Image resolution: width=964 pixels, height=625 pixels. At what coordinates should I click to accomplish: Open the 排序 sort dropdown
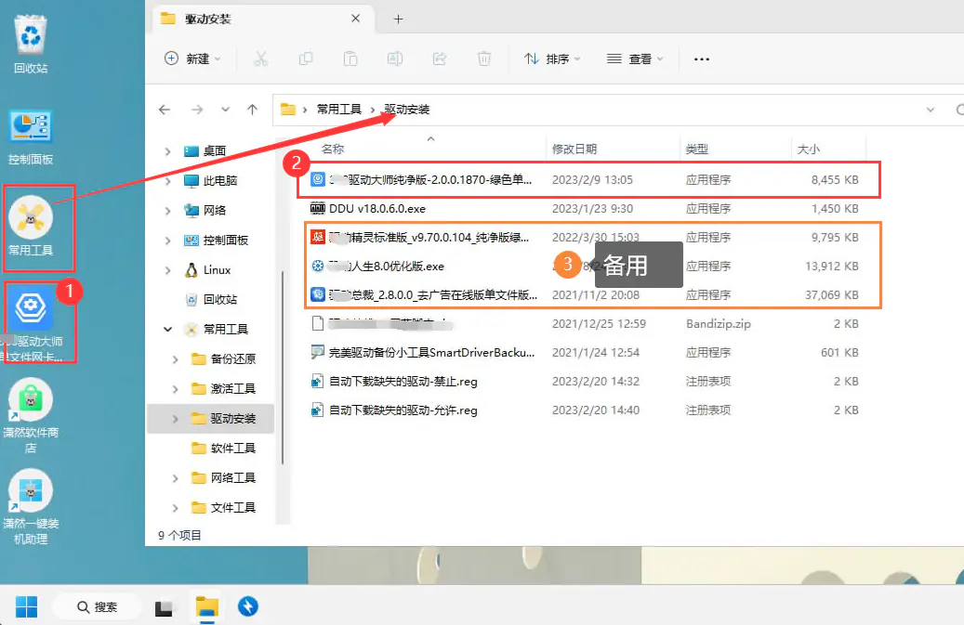coord(552,59)
